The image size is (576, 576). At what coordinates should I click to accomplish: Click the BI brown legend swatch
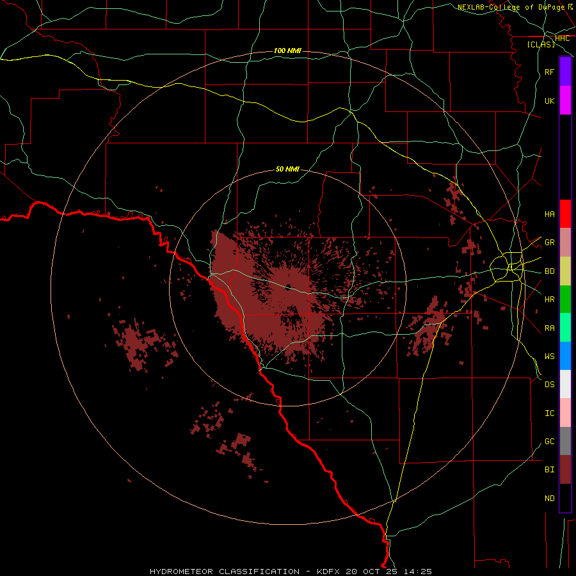point(565,470)
